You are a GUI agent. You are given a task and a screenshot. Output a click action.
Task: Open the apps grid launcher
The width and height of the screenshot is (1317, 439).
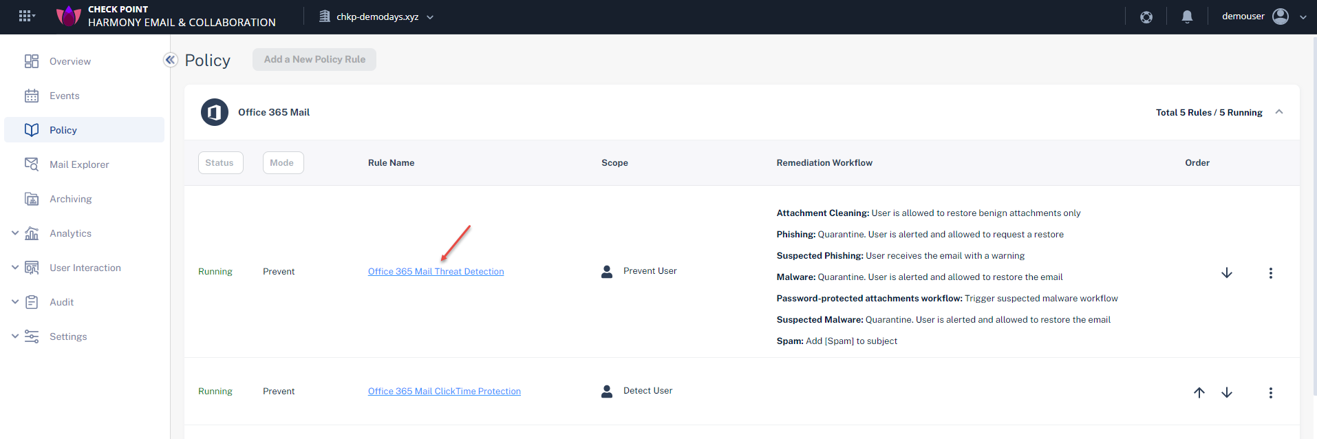26,16
